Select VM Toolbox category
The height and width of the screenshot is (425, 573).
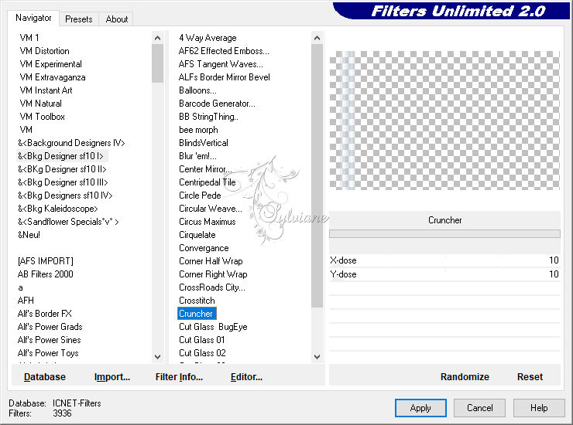pos(43,117)
